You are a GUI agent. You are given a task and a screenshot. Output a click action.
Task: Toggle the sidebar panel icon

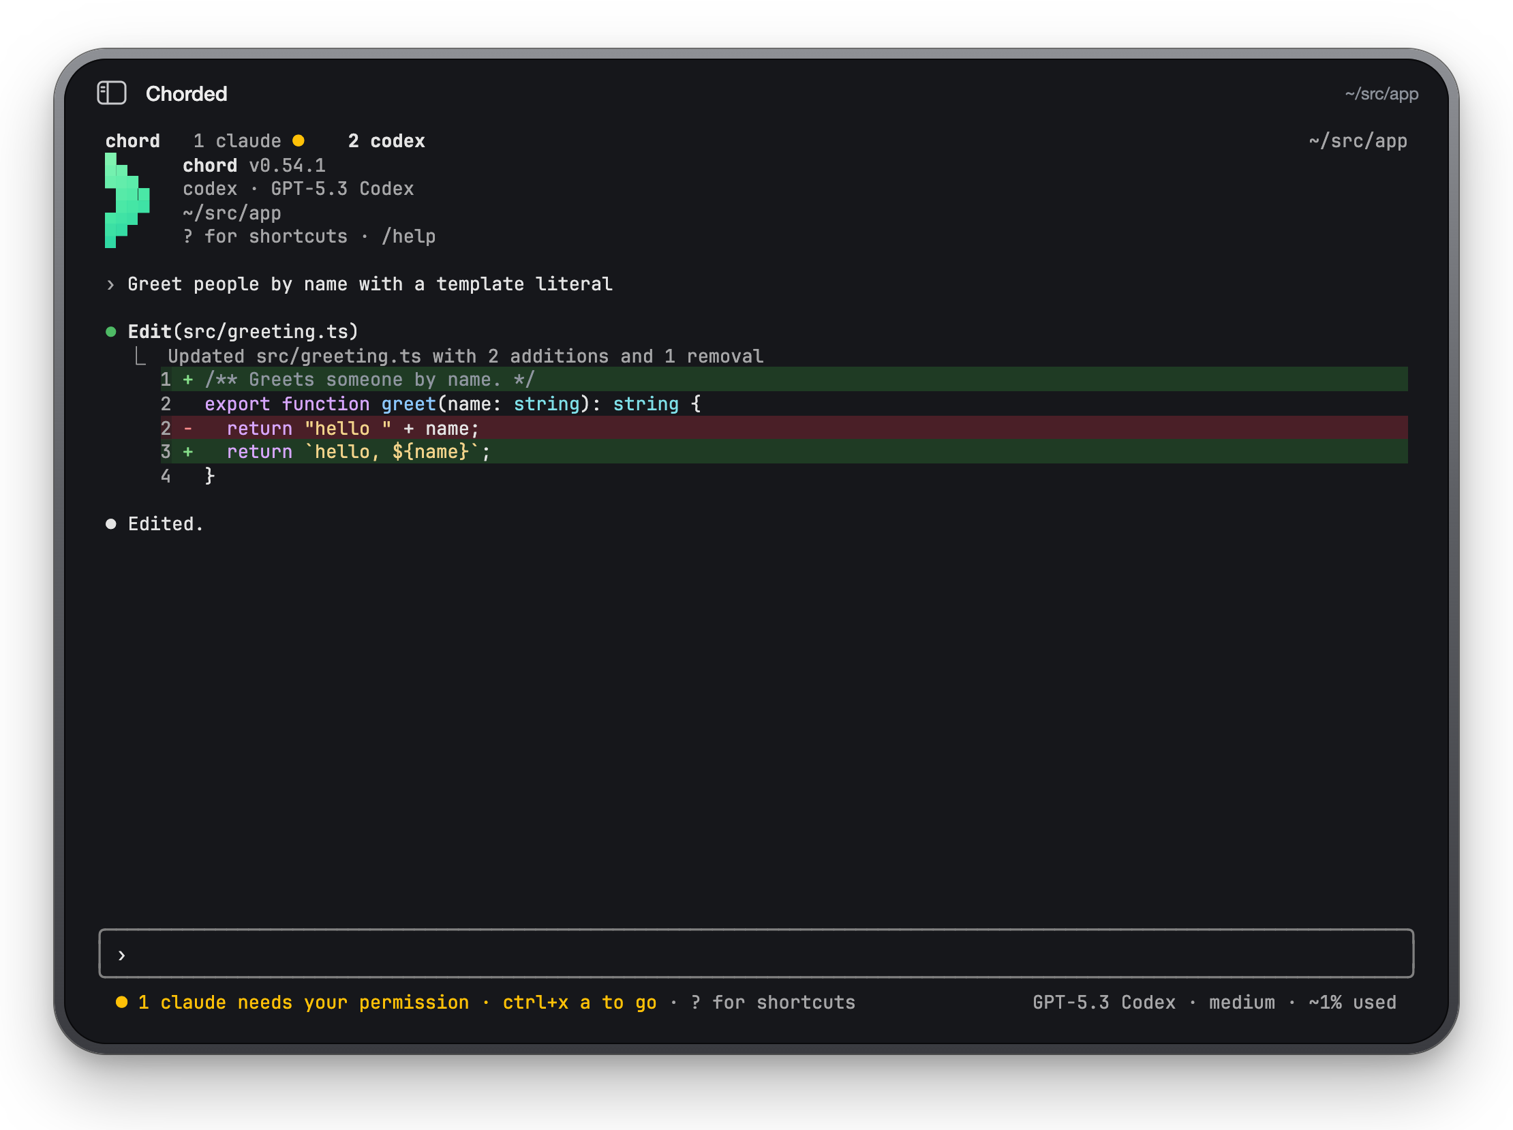(x=112, y=93)
